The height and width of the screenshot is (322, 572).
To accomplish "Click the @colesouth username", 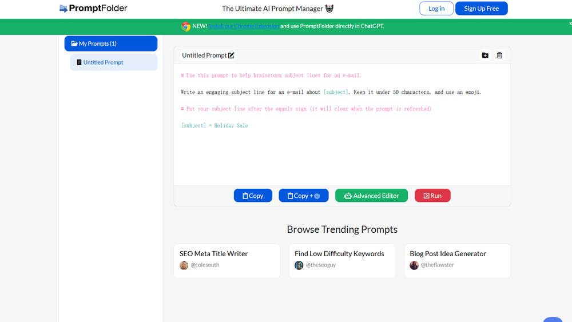I will pyautogui.click(x=205, y=265).
